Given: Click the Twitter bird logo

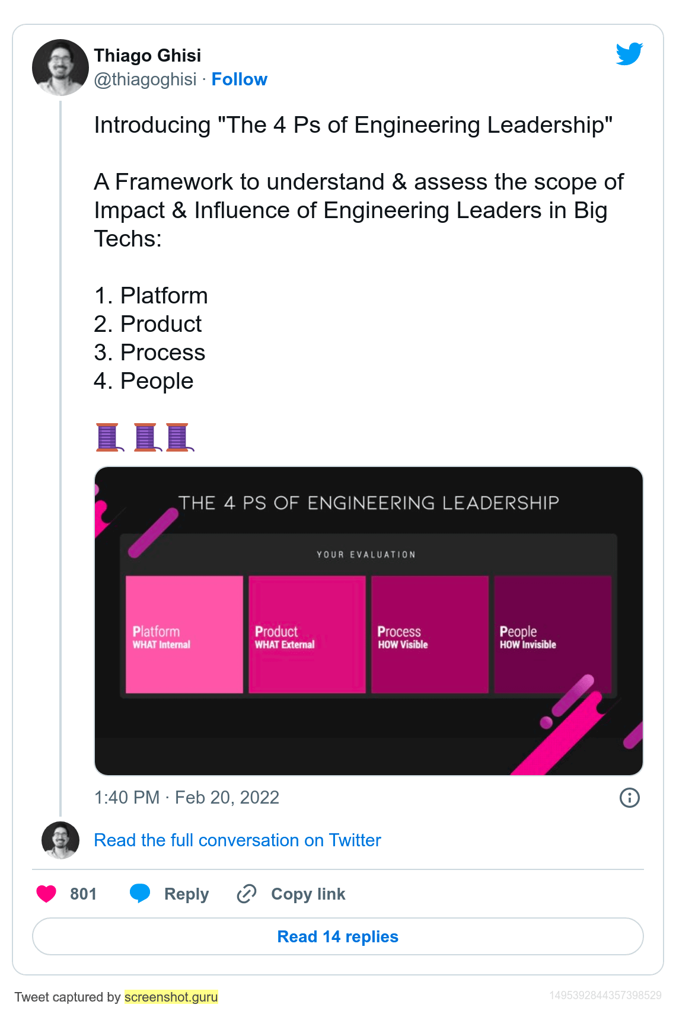Looking at the screenshot, I should (629, 54).
